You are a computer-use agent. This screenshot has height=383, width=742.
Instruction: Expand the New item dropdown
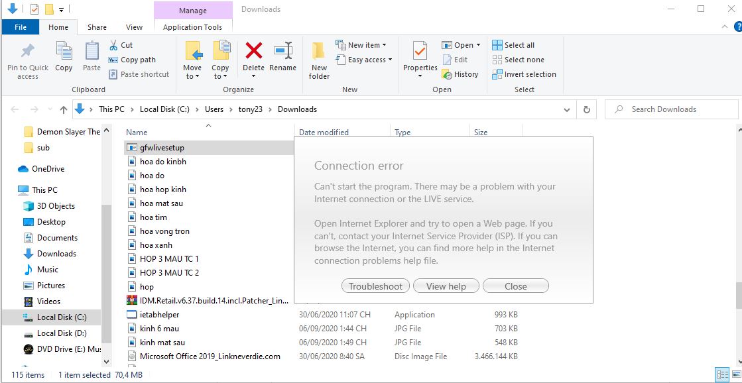361,45
